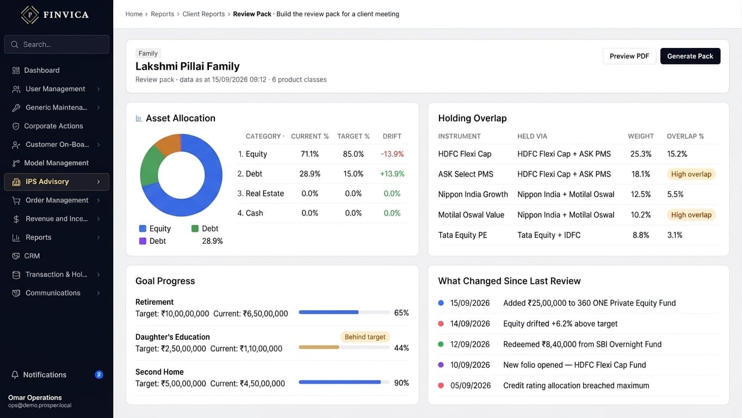Expand the Communications chevron

click(x=98, y=293)
